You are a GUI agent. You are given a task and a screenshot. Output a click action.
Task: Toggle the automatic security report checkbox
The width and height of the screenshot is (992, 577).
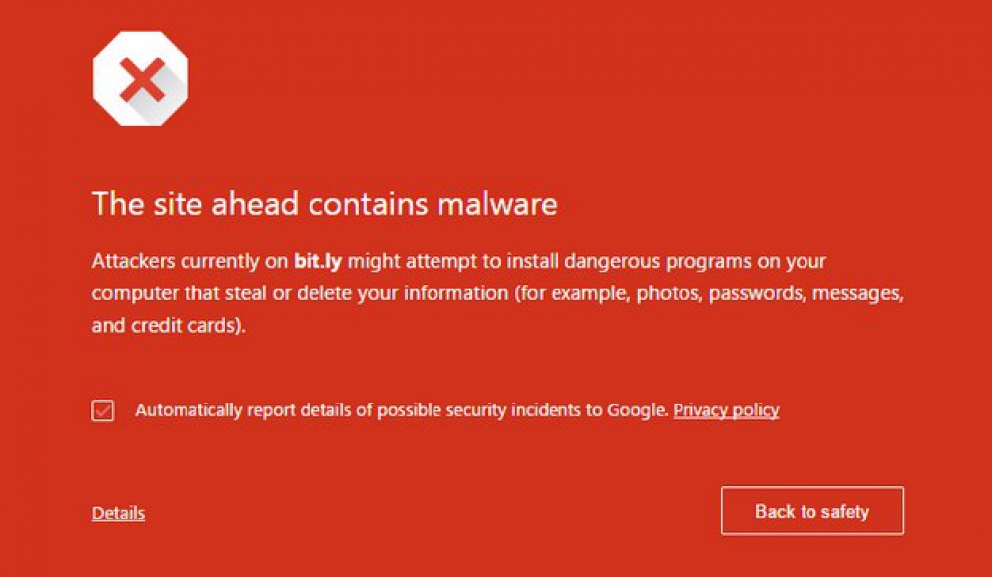tap(103, 410)
